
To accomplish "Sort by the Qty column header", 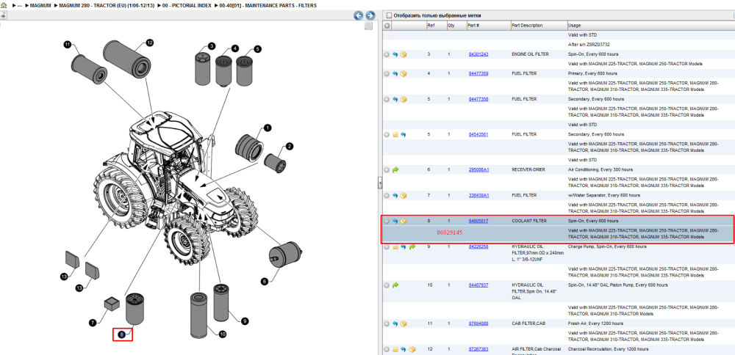I will [x=456, y=26].
